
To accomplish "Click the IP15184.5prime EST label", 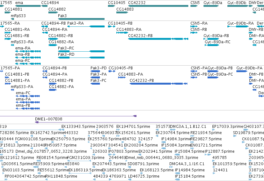I will coord(190,176).
